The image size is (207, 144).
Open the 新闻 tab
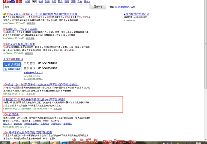coord(28,1)
